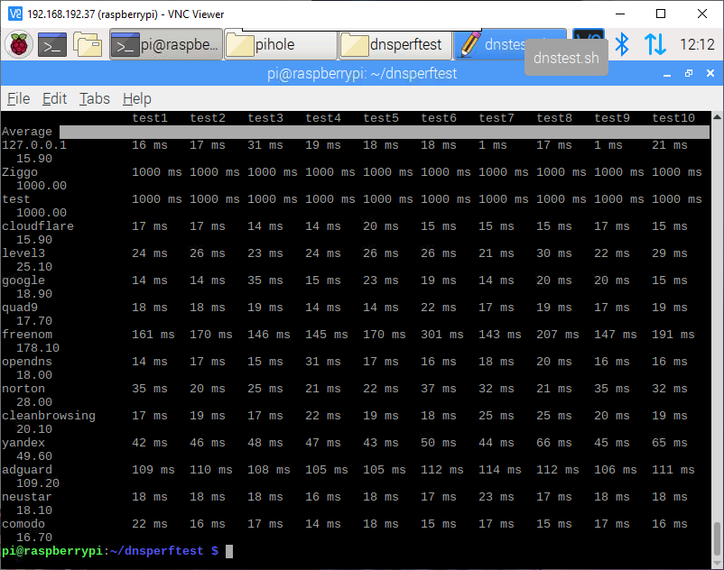
Task: Click the 'test1' column header
Action: point(150,118)
